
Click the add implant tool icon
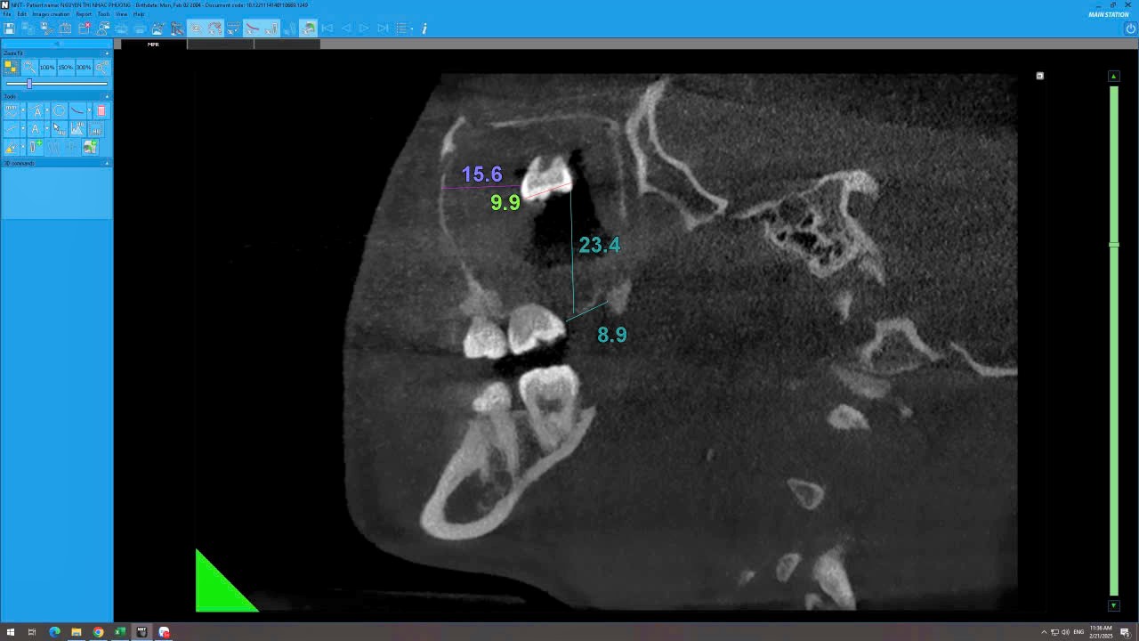pyautogui.click(x=36, y=148)
